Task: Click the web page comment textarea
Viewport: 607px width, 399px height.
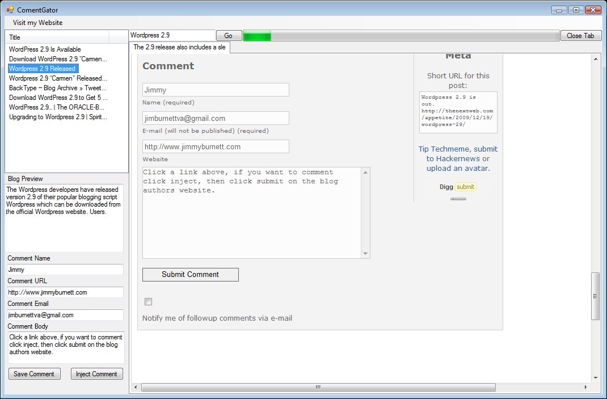Action: [x=252, y=213]
